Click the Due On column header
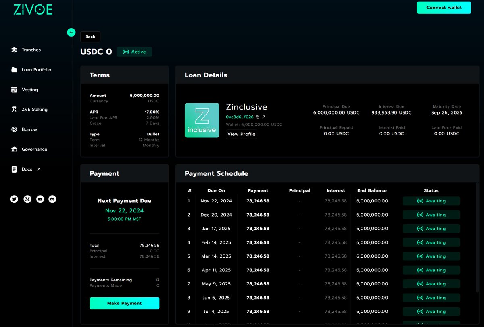Viewport: 484px width, 327px height. coord(216,190)
